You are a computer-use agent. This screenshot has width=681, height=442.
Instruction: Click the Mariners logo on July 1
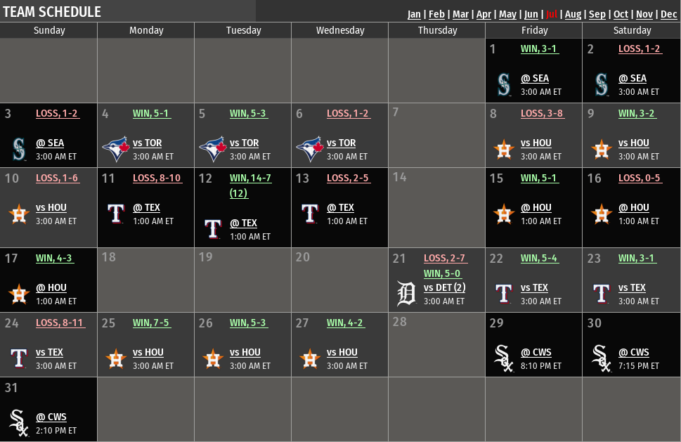(x=504, y=84)
